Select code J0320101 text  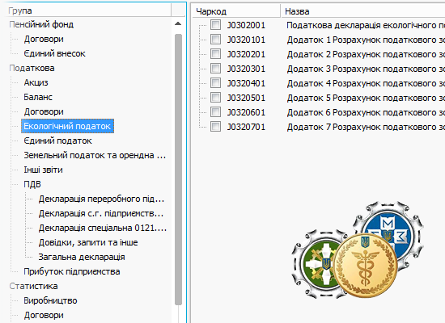click(246, 40)
